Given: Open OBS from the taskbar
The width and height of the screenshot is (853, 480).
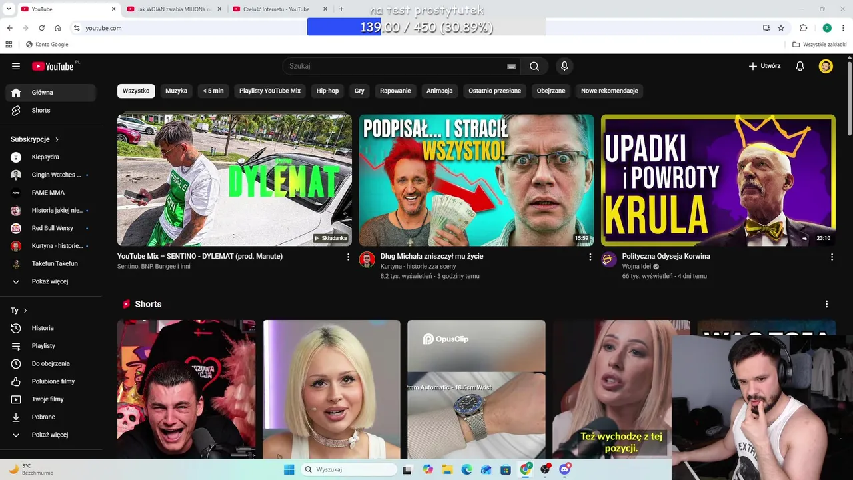Looking at the screenshot, I should (546, 469).
